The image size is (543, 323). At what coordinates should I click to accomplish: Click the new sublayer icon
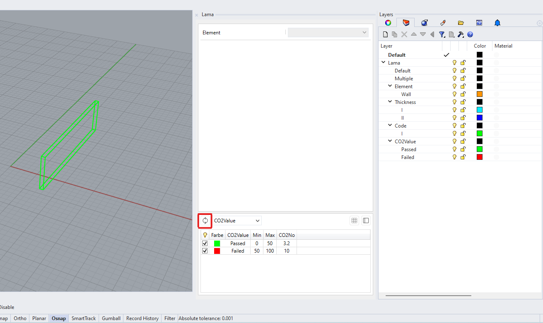[x=394, y=34]
